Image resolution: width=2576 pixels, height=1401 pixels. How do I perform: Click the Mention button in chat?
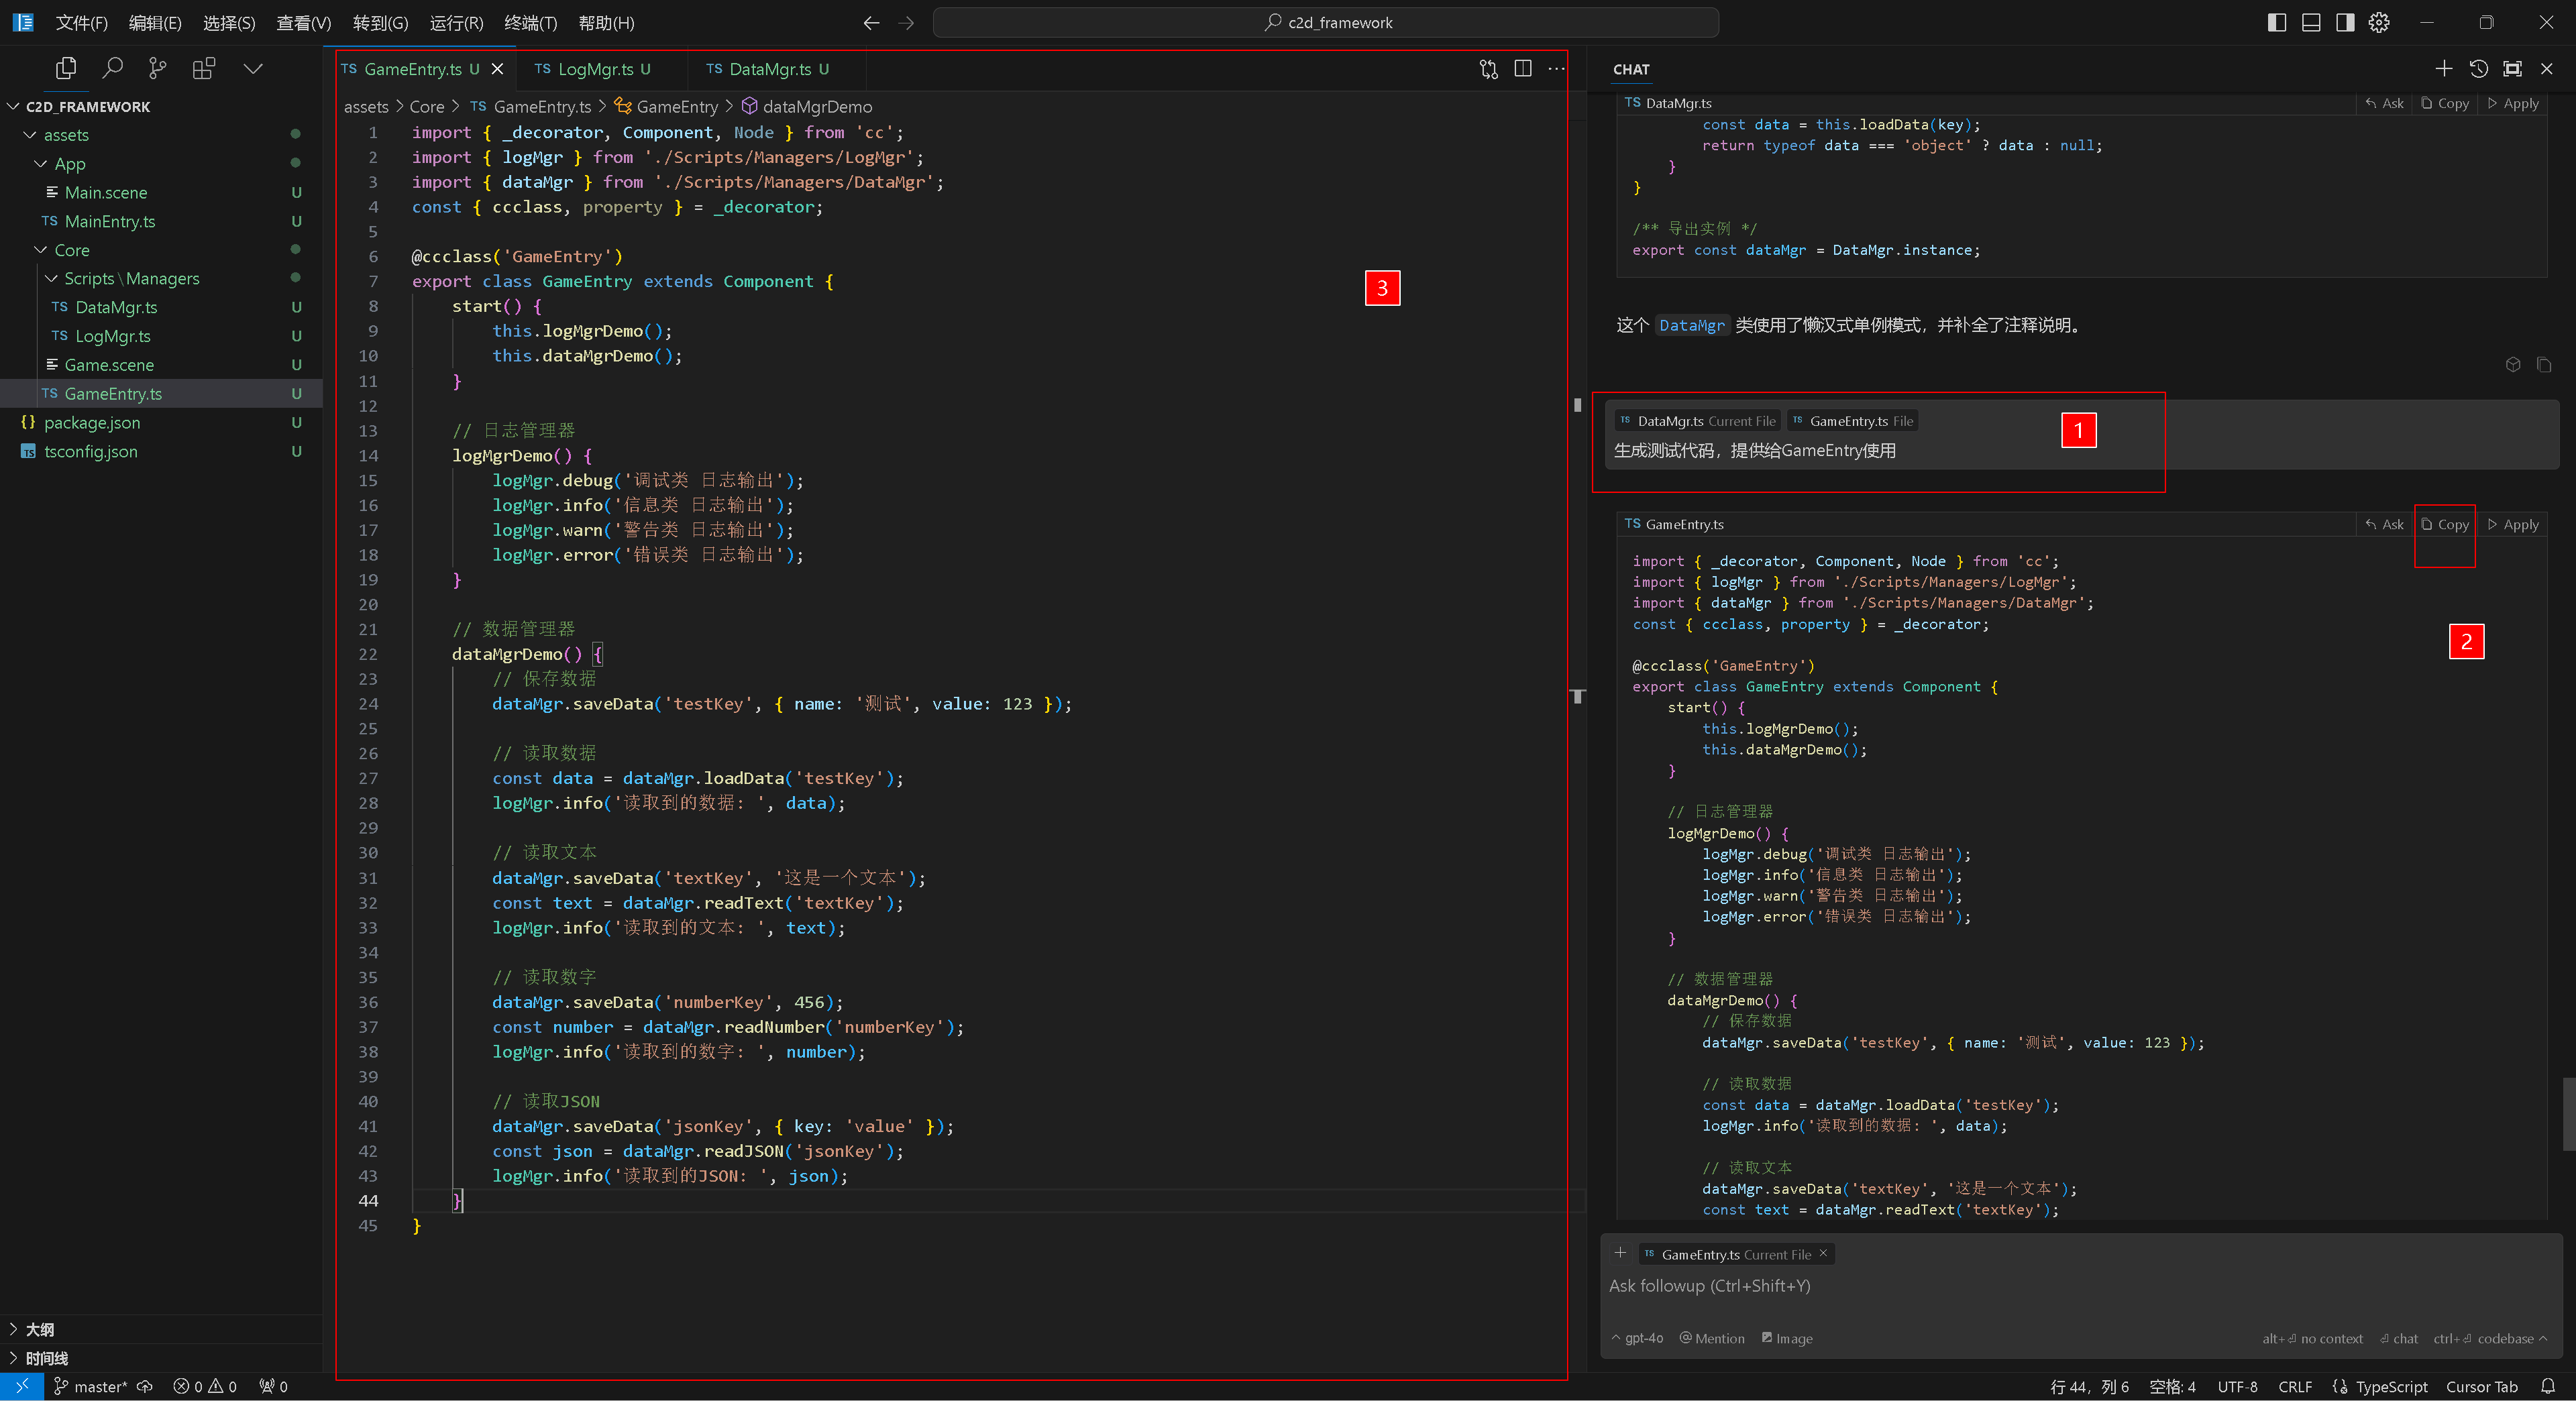coord(1712,1338)
